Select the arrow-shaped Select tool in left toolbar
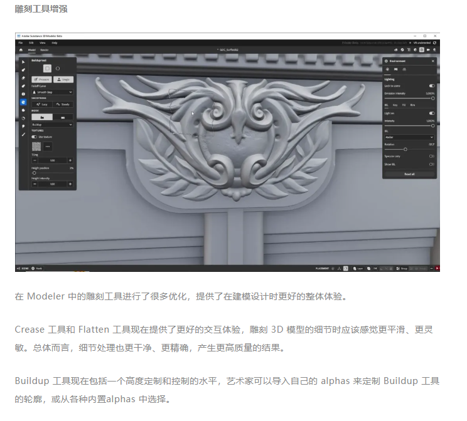Viewport: 467px width, 421px height. [23, 62]
